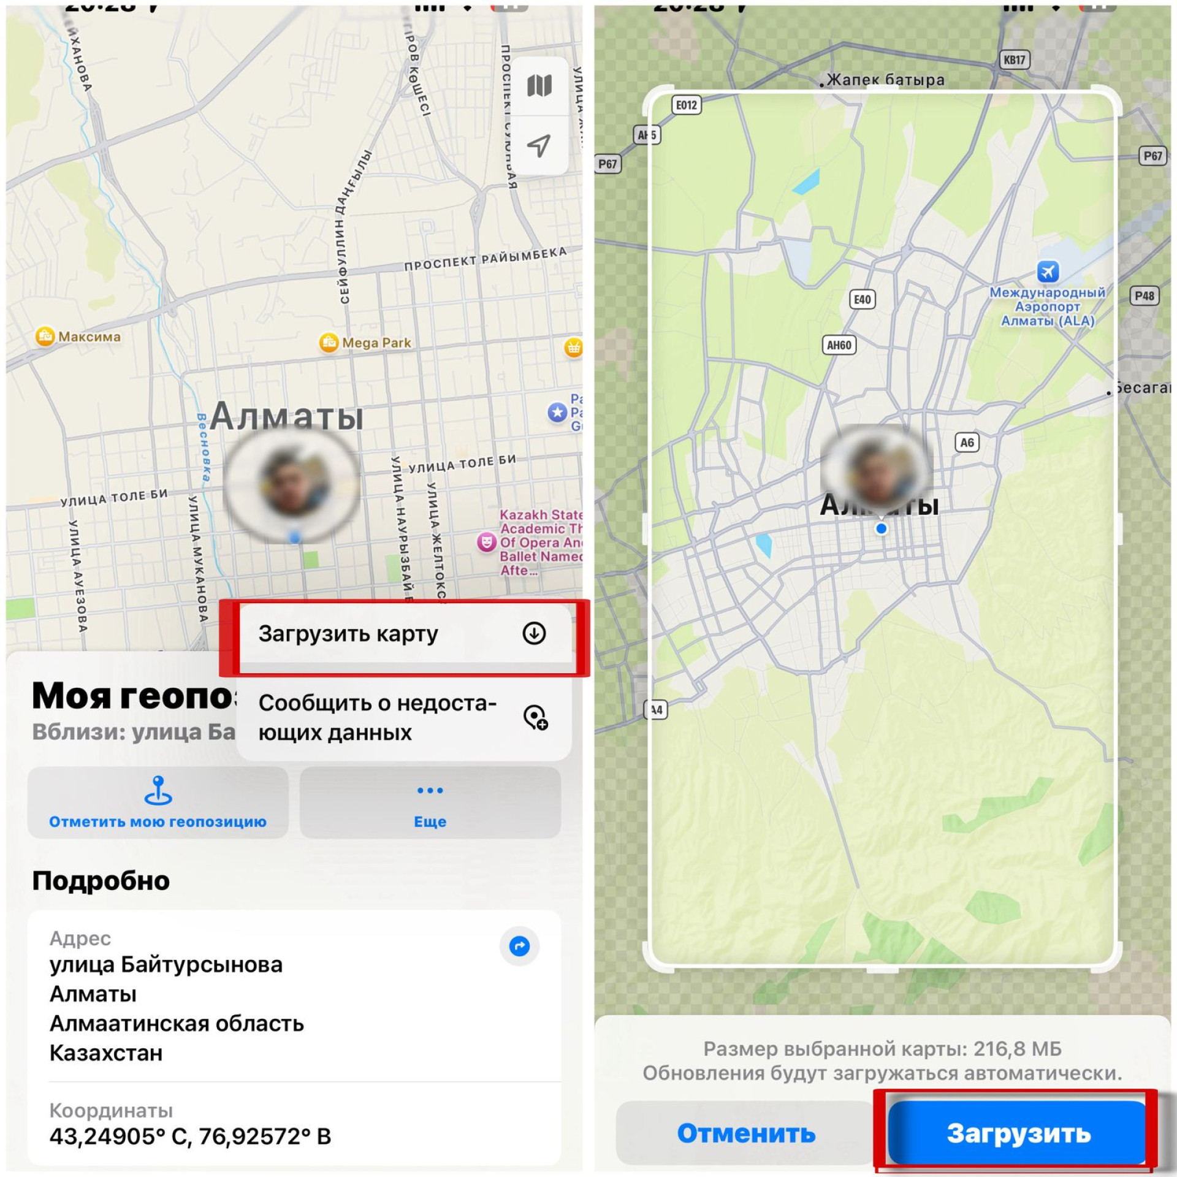Tap the Отменить button

click(746, 1133)
